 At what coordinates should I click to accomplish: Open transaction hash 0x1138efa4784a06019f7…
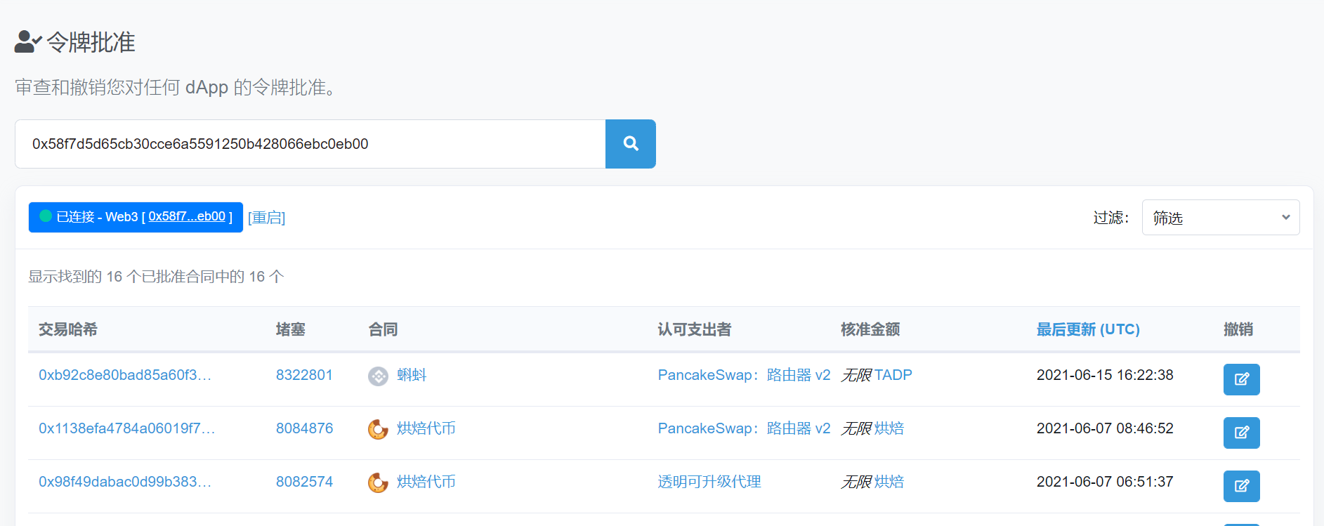click(126, 428)
